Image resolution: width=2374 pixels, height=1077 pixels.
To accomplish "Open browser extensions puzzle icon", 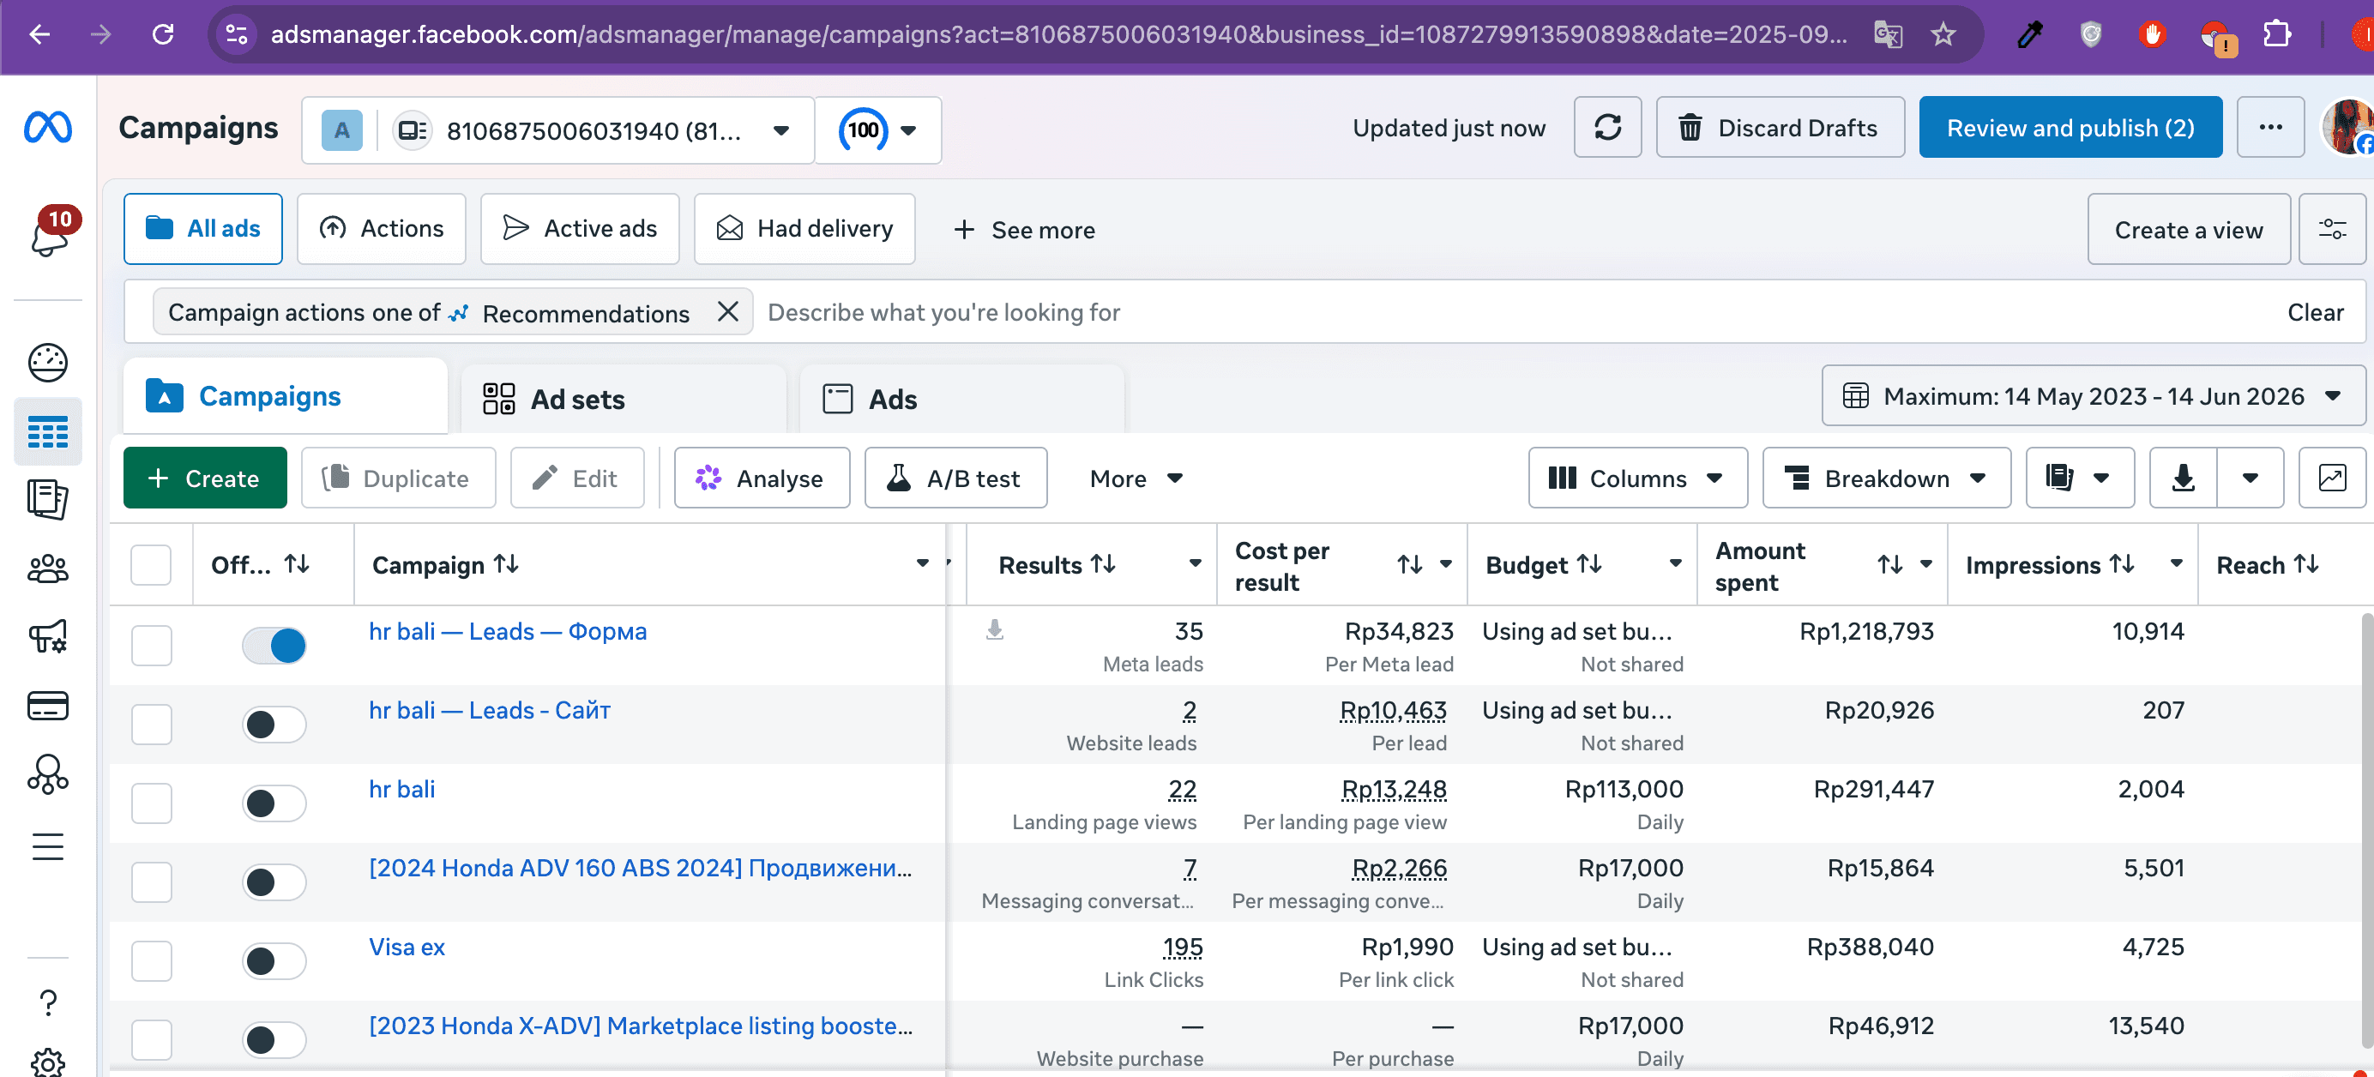I will tap(2275, 35).
